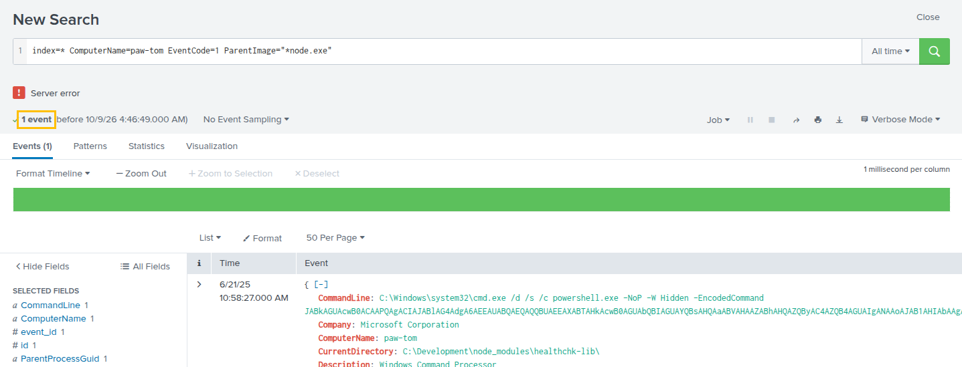Pause the search job
The image size is (962, 367).
point(750,120)
